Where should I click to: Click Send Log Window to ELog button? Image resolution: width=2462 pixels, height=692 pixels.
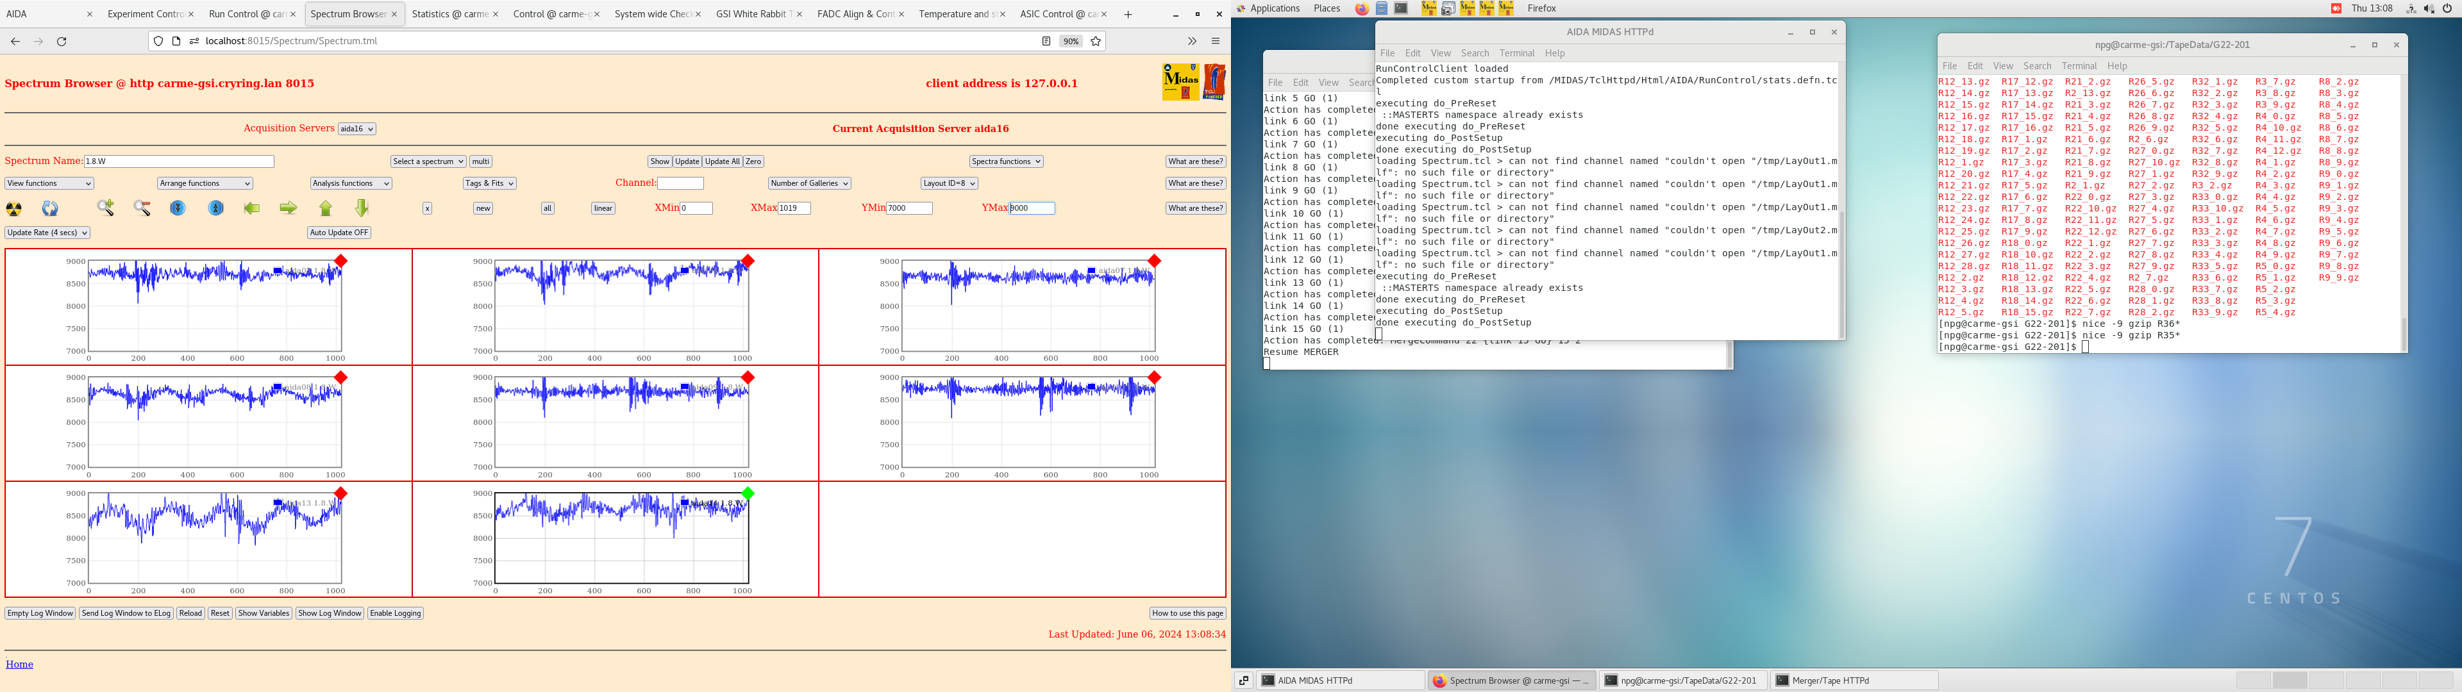(x=126, y=614)
